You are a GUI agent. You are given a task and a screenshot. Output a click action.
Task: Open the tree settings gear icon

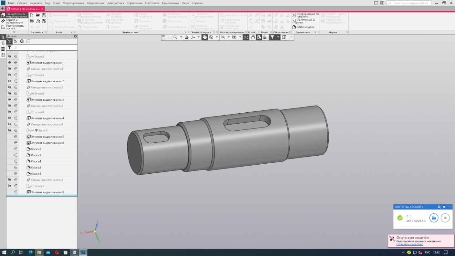click(75, 36)
